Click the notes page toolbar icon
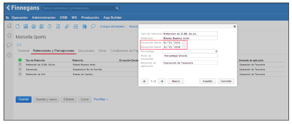The height and width of the screenshot is (124, 292). point(84,27)
